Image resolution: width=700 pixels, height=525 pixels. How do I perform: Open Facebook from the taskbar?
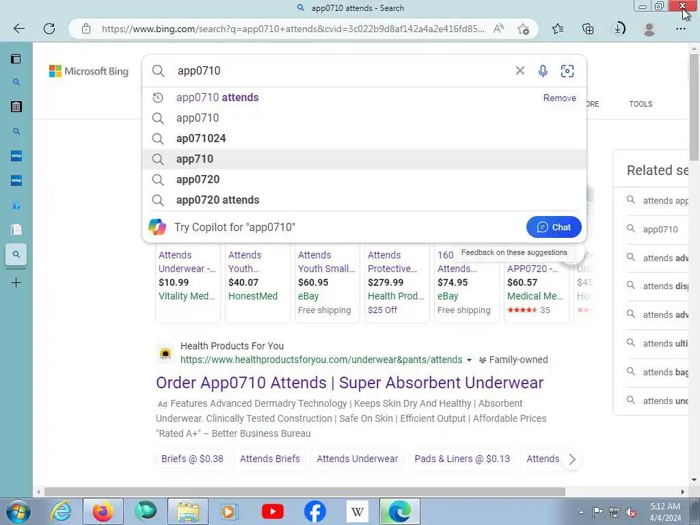pos(315,511)
